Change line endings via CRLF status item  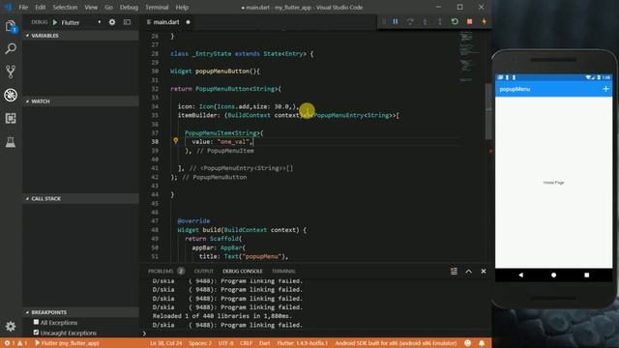[x=246, y=343]
